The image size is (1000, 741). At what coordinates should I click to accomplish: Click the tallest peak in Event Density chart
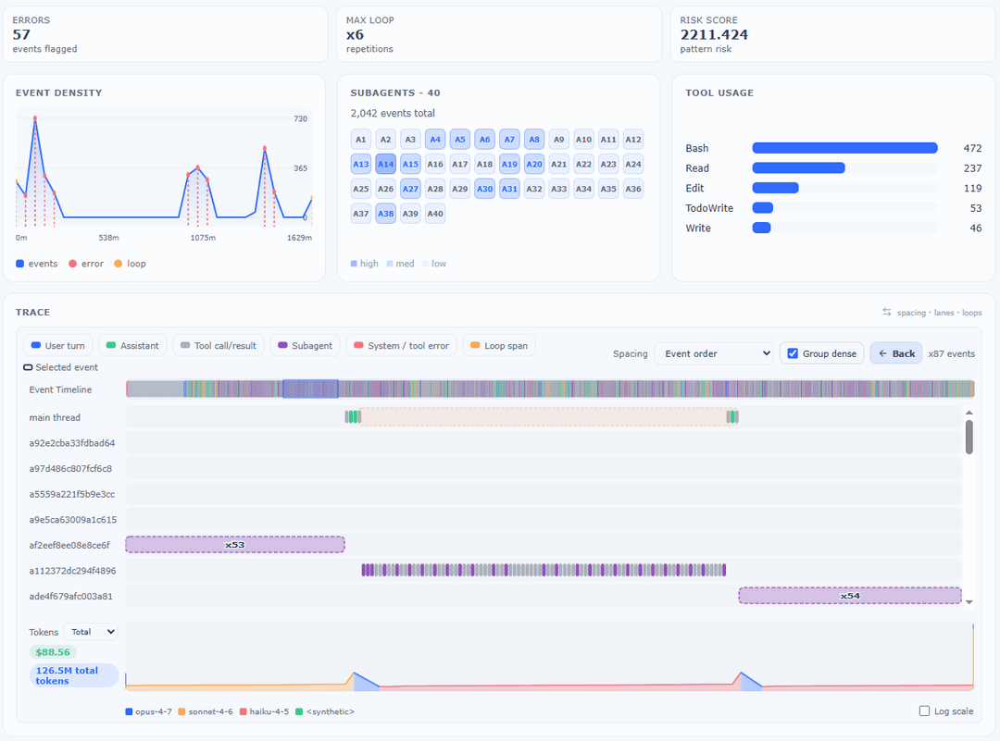[35, 117]
